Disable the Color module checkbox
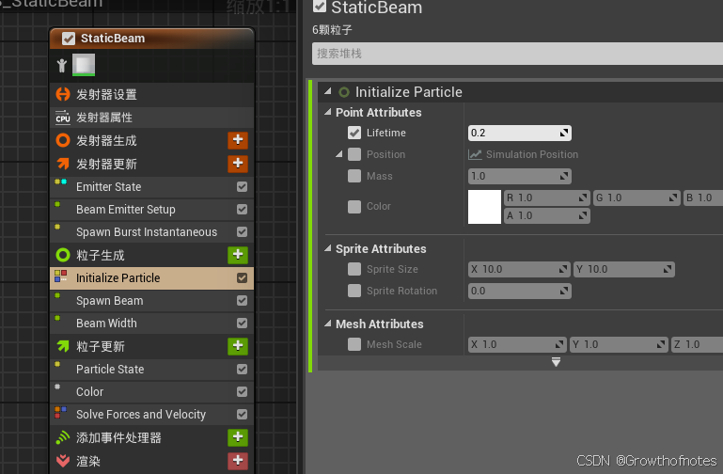 click(x=242, y=392)
